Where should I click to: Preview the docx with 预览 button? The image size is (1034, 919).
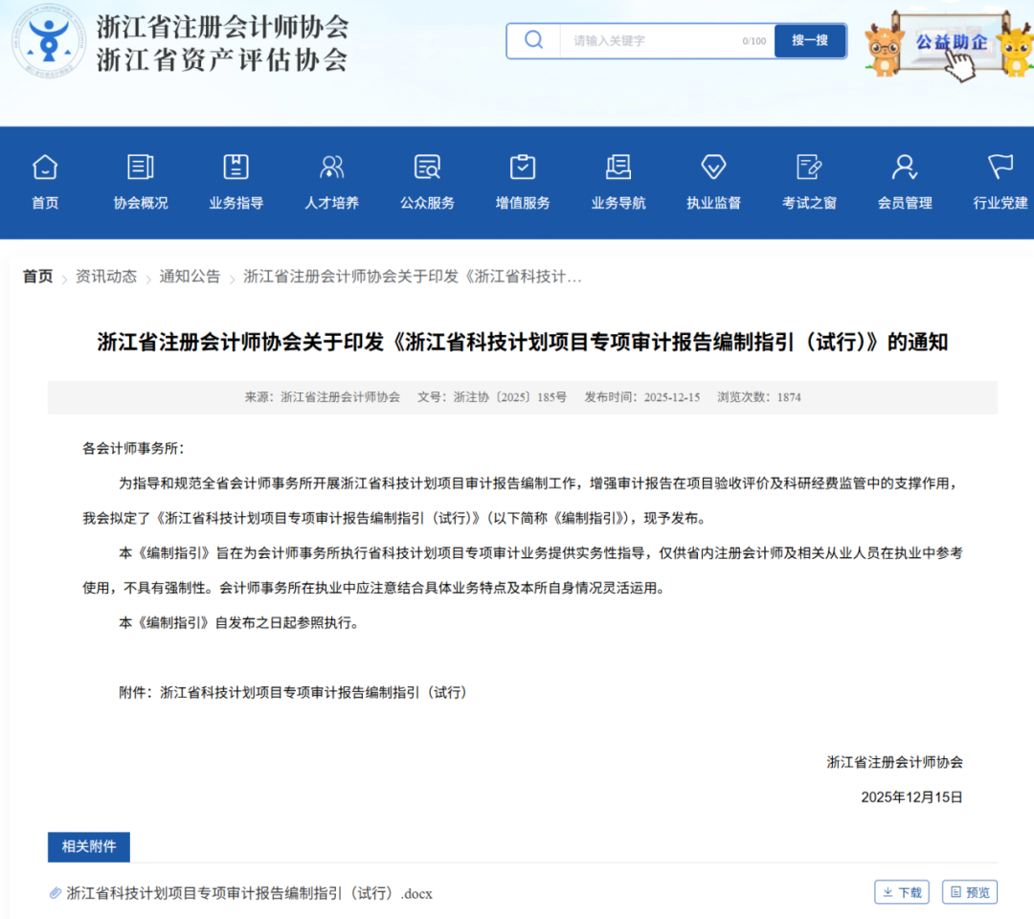tap(969, 892)
